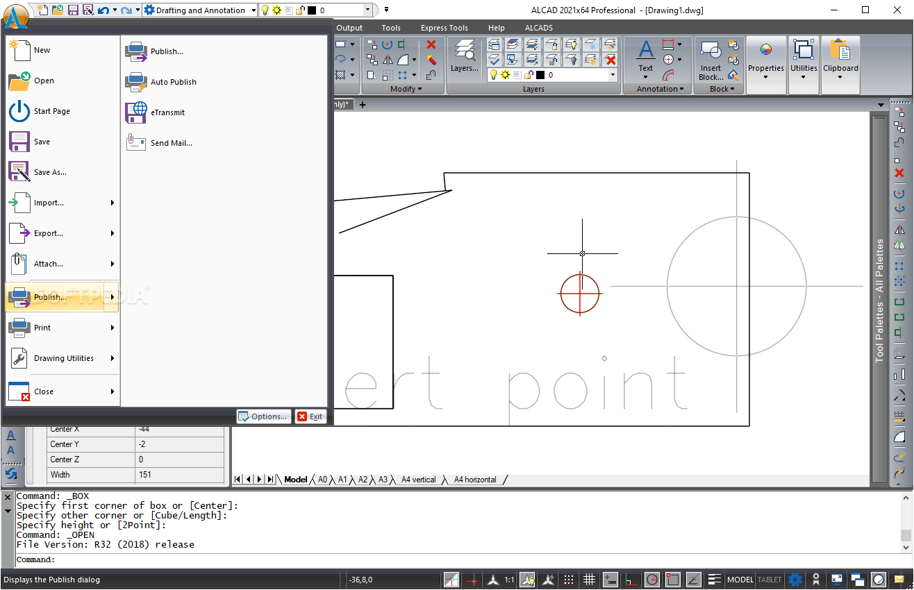914x590 pixels.
Task: Click the Width value 151 cell
Action: tap(181, 475)
